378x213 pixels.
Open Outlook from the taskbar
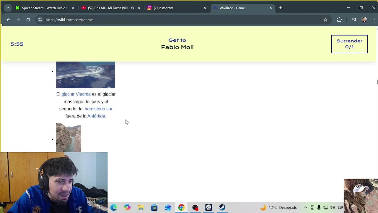tap(168, 208)
